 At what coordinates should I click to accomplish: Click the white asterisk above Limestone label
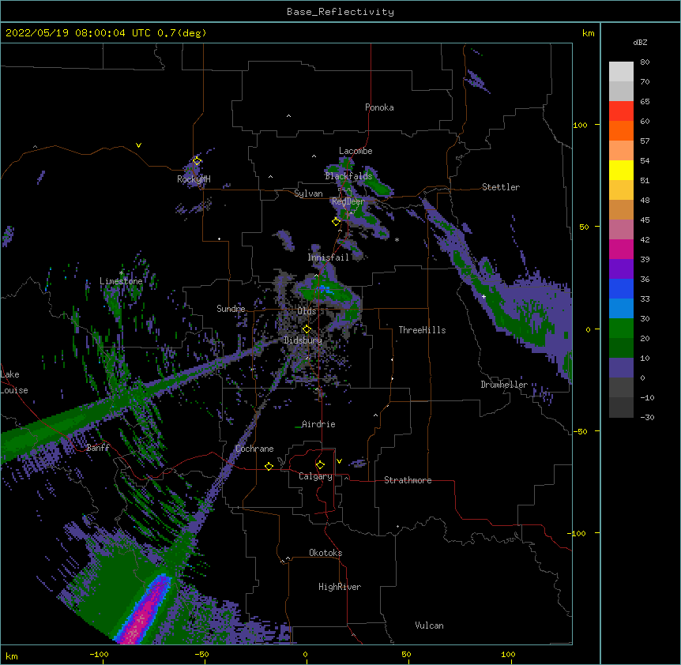coord(121,273)
